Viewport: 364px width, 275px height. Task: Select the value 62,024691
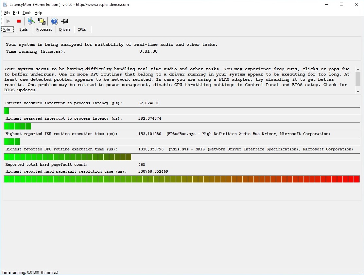click(148, 103)
